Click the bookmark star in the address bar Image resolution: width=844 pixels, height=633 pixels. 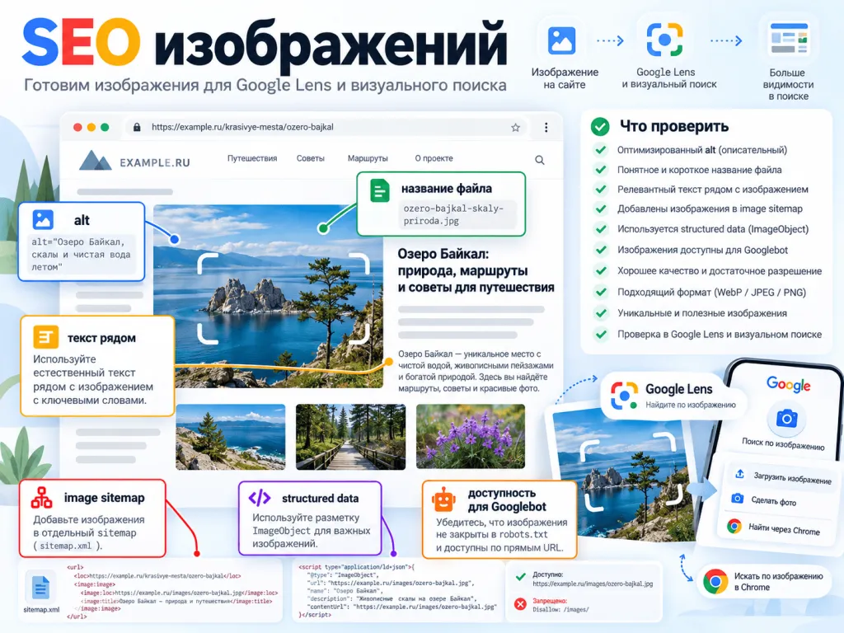[x=515, y=128]
